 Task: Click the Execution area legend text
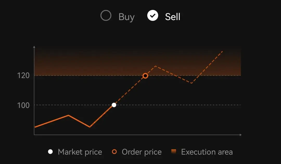click(x=207, y=152)
